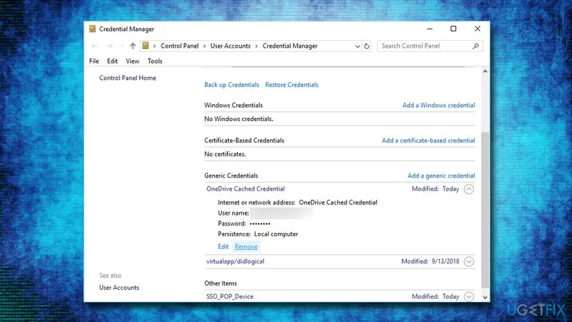The height and width of the screenshot is (322, 572).
Task: Click breadcrumb arrow after Control Panel
Action: click(x=204, y=46)
